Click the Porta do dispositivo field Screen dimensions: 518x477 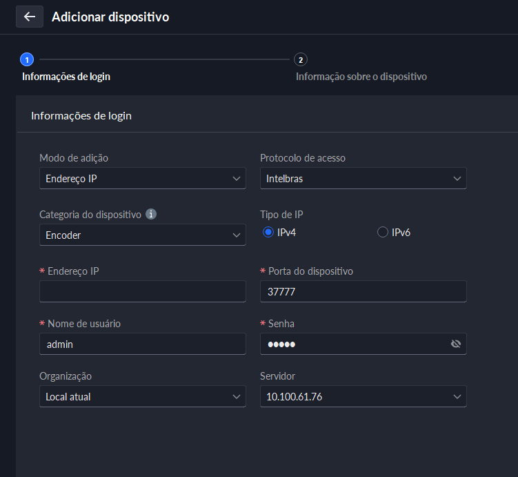coord(363,291)
